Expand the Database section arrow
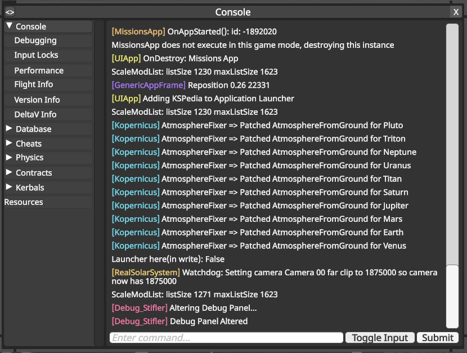 [x=9, y=128]
